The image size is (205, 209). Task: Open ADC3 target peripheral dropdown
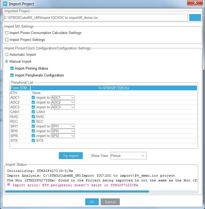63,107
